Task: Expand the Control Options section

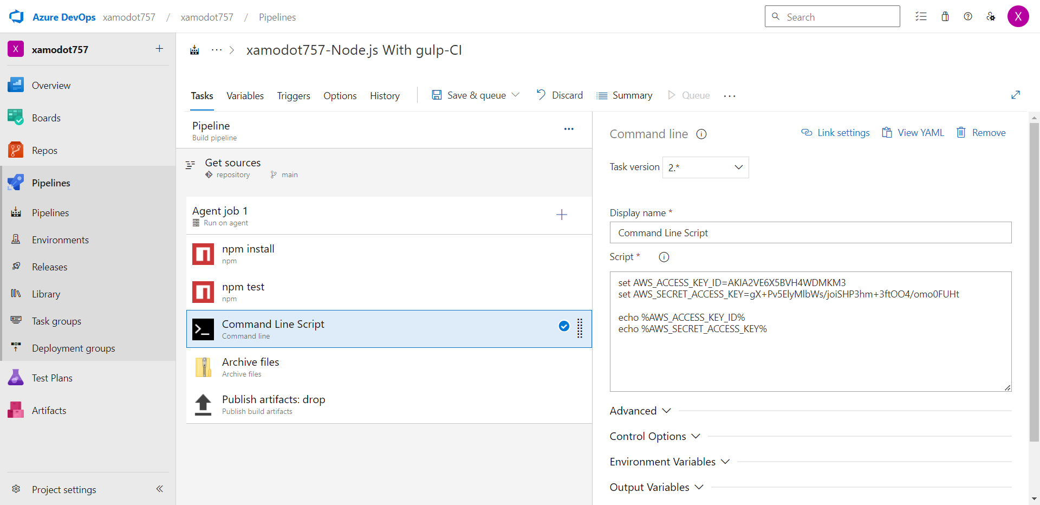Action: pyautogui.click(x=655, y=436)
